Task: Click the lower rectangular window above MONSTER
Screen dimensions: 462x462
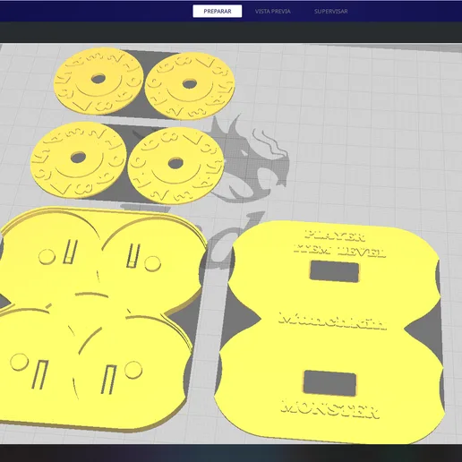Action: [329, 383]
